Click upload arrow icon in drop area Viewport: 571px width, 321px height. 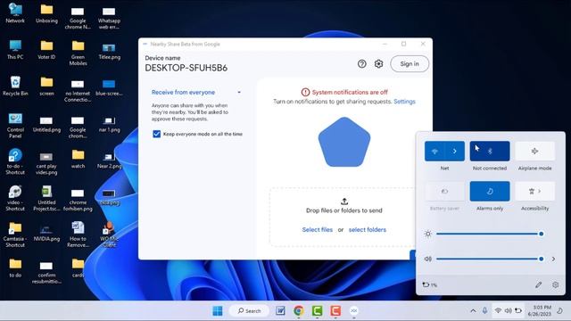coord(344,201)
